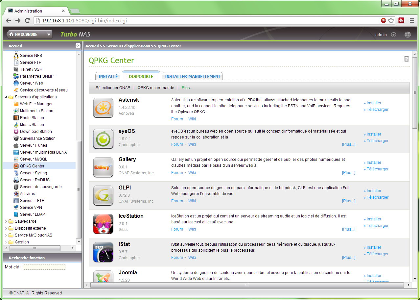
Task: Click the help question mark icon
Action: (x=407, y=59)
